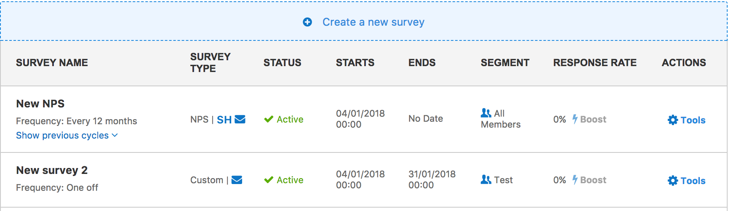Open the New survey 2 title
Image resolution: width=731 pixels, height=211 pixels.
pos(52,170)
